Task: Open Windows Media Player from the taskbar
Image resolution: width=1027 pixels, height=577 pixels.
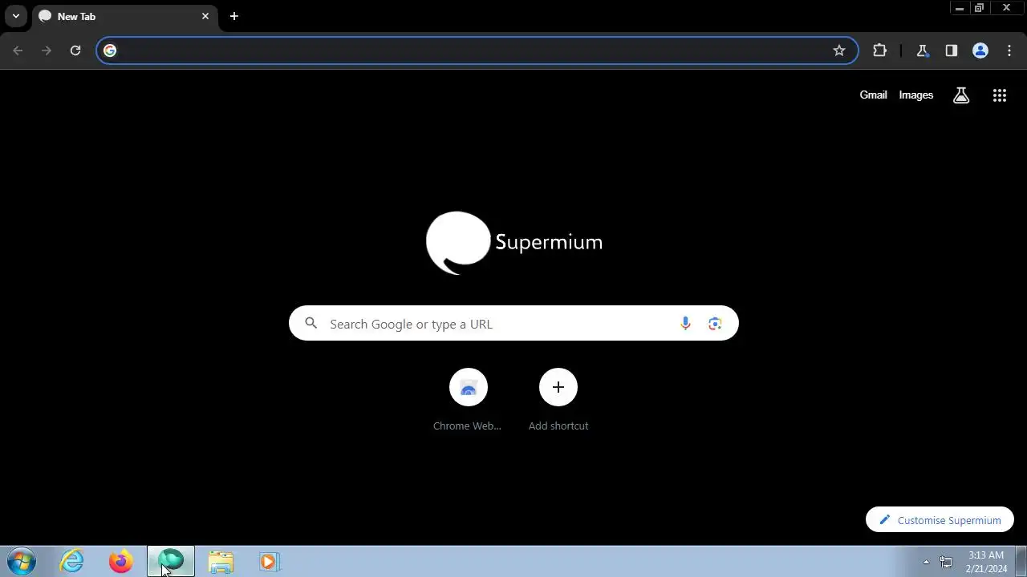Action: pyautogui.click(x=269, y=561)
